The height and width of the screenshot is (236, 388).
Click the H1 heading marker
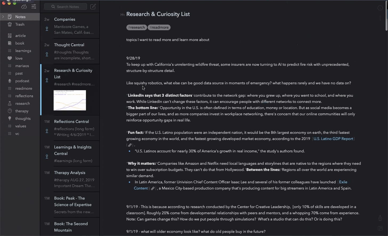122,15
